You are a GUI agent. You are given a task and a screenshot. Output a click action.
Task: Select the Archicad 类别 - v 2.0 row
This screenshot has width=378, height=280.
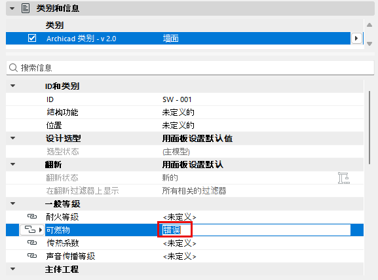[x=178, y=39]
